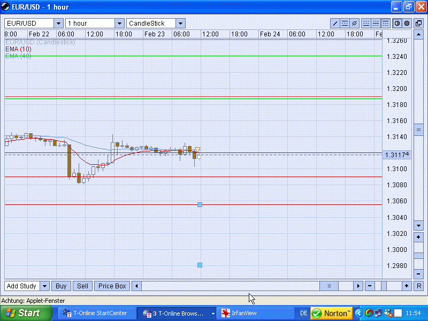428x321 pixels.
Task: Click the horizontal scrollbar thumb below chart
Action: 329,286
